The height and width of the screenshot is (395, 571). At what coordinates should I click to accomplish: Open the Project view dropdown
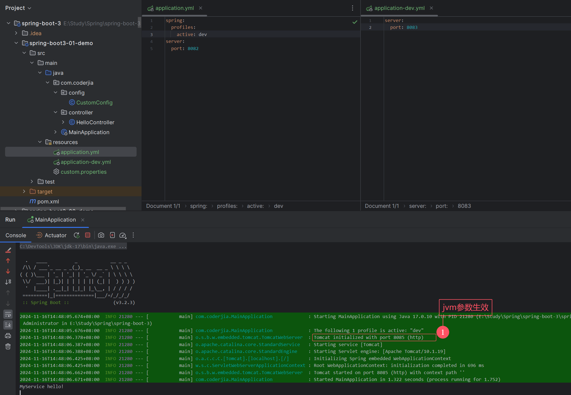(18, 8)
